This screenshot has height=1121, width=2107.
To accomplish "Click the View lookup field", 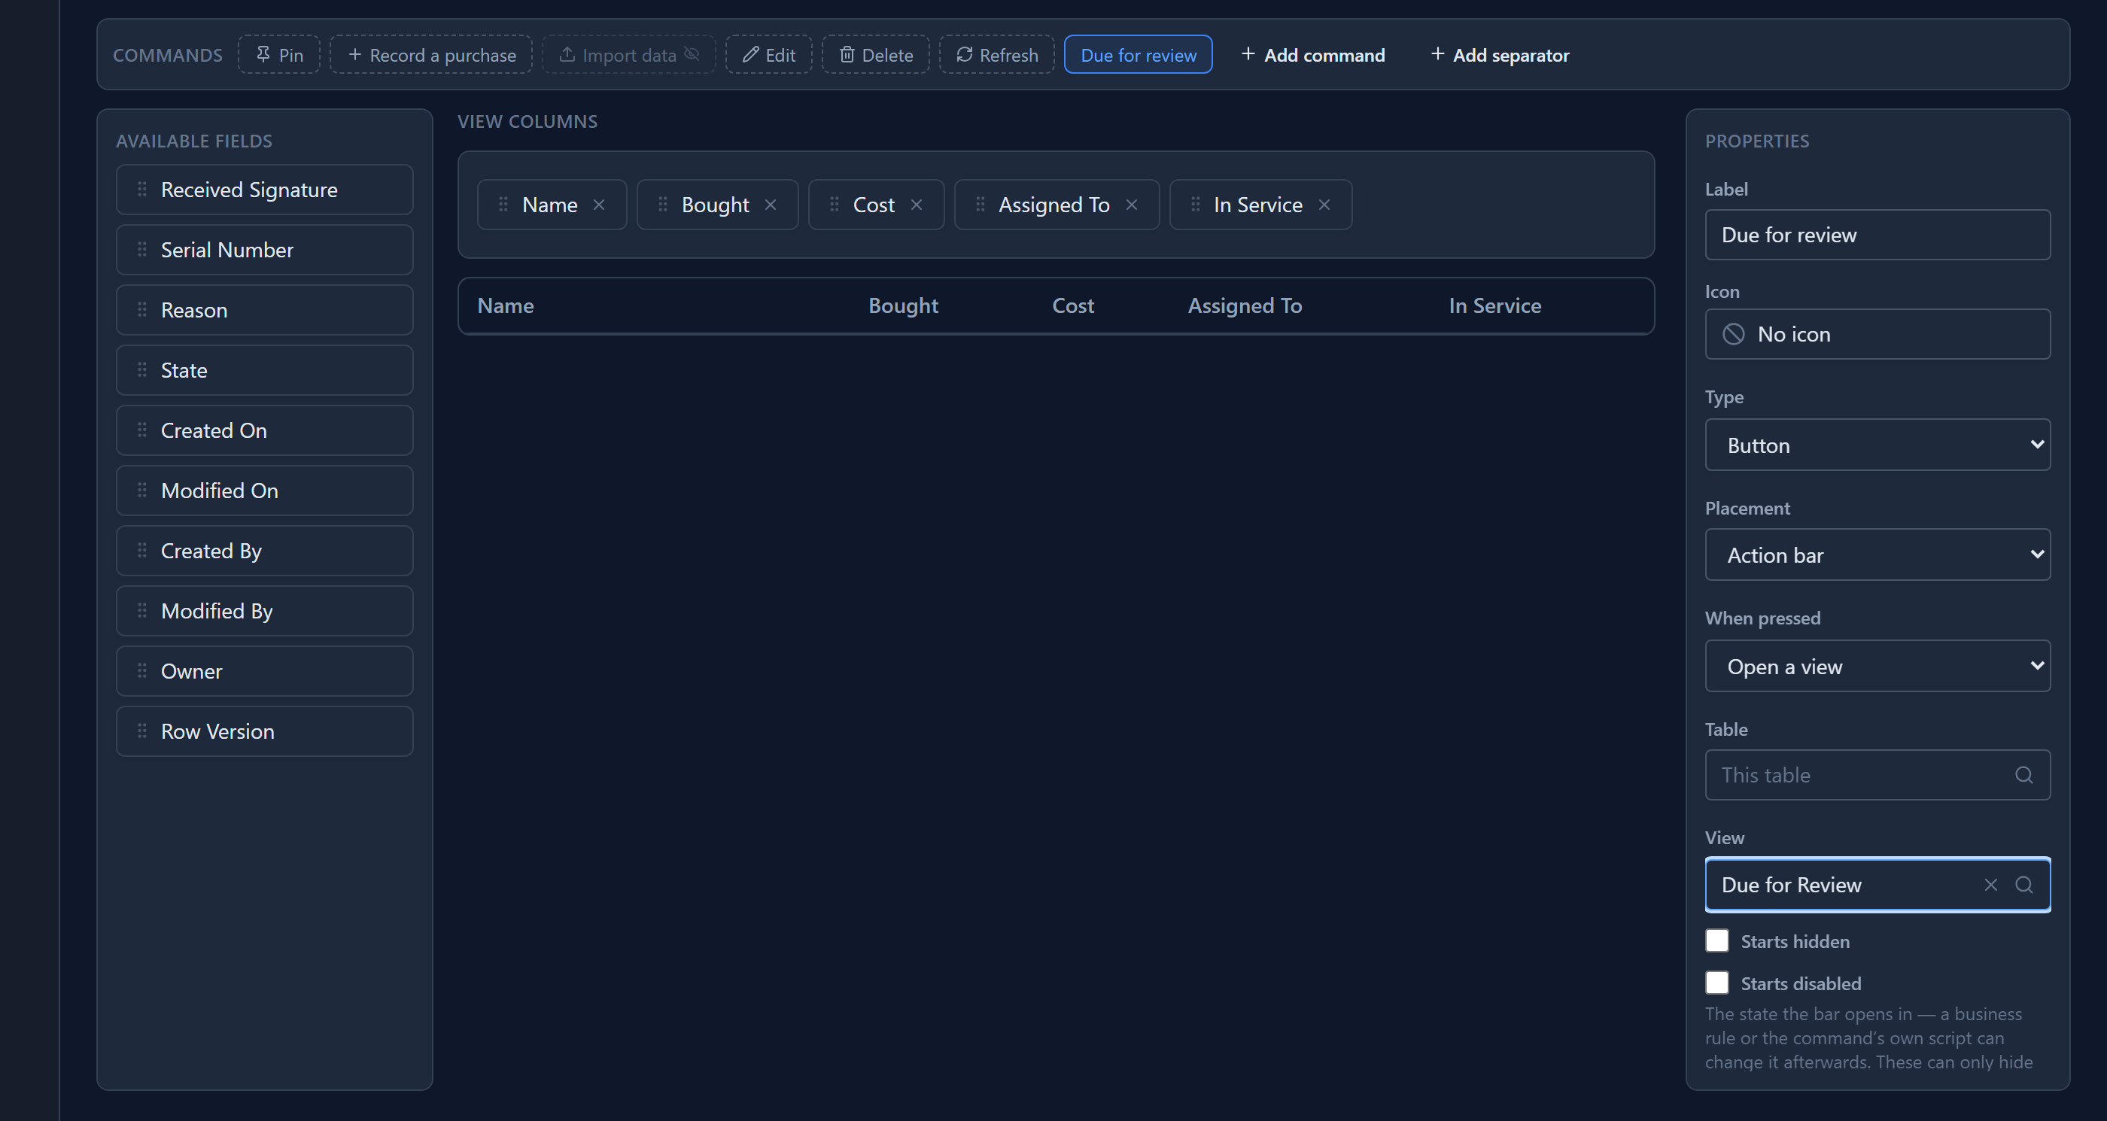I will tap(1877, 885).
